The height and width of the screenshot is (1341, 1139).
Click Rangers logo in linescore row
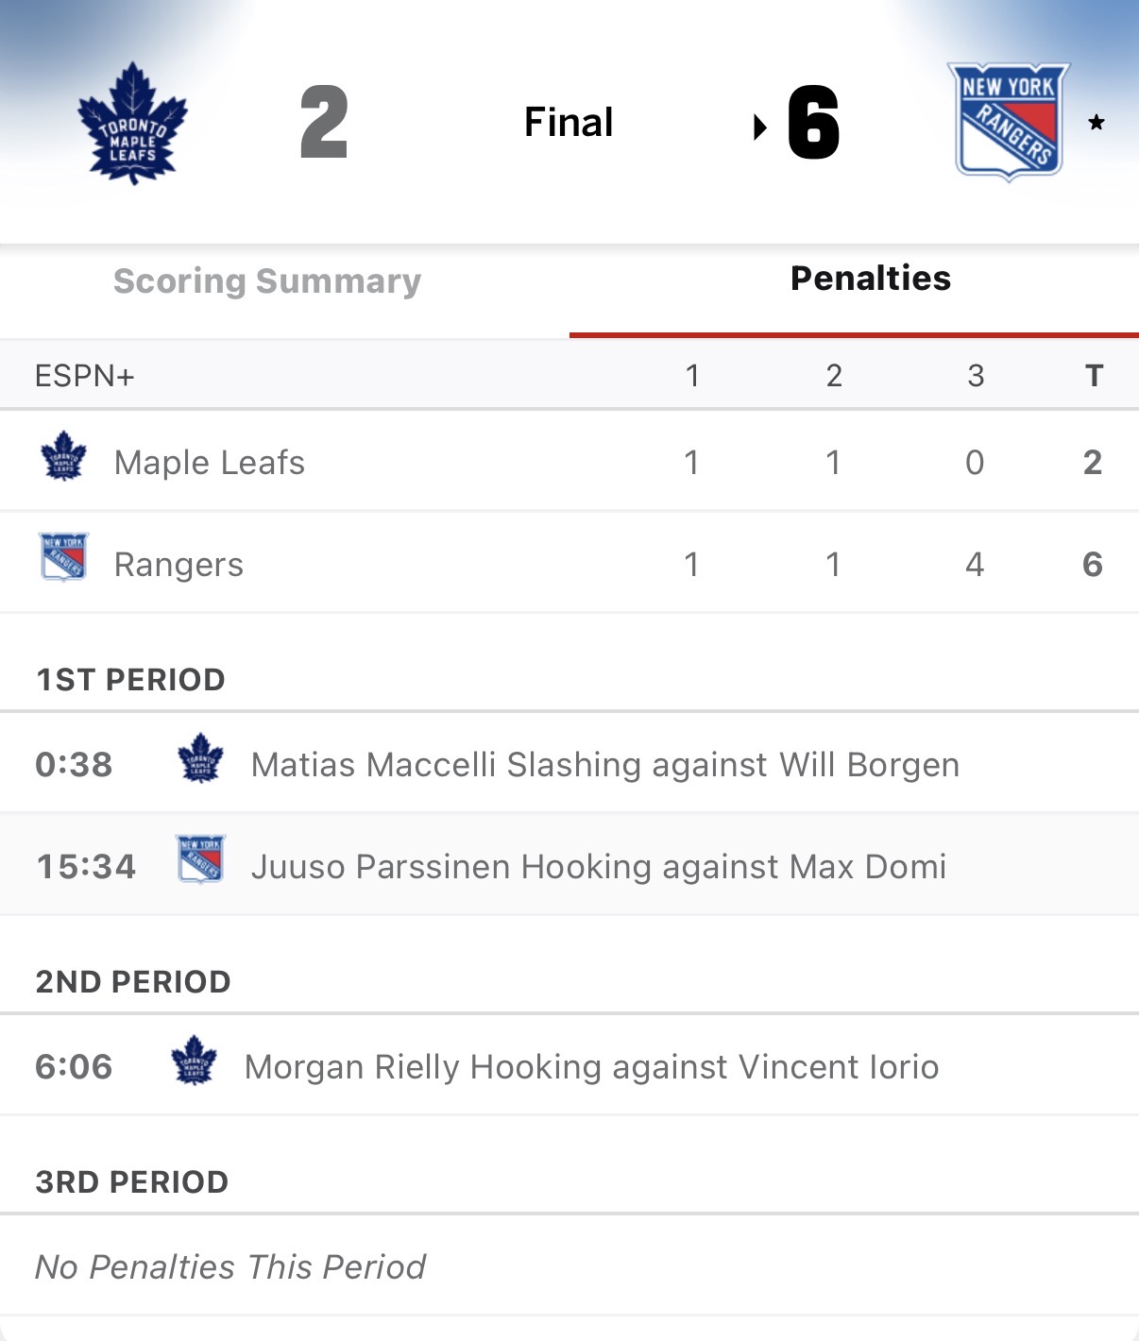pos(63,557)
